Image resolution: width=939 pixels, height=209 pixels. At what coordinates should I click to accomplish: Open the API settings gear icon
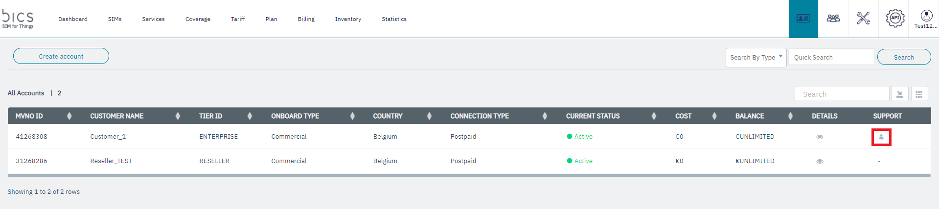[x=895, y=19]
